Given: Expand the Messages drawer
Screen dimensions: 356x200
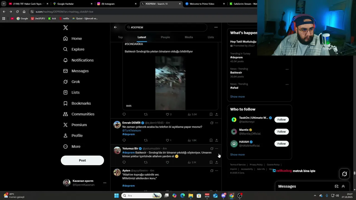Looking at the screenshot, I should pyautogui.click(x=343, y=186).
